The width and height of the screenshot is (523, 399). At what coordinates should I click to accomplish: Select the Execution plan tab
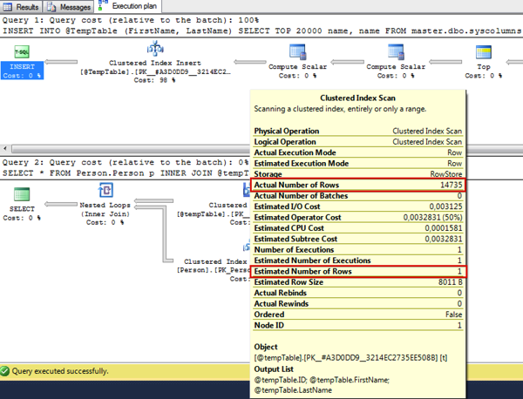[128, 6]
